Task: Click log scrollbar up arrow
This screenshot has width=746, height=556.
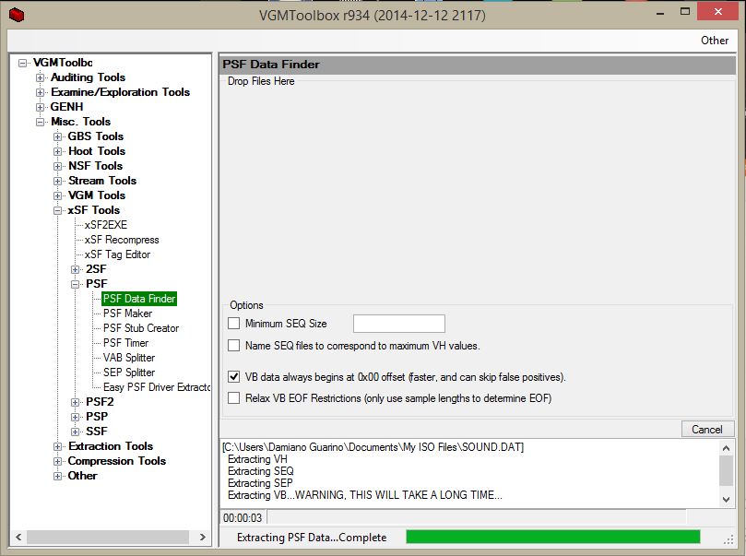Action: coord(726,447)
